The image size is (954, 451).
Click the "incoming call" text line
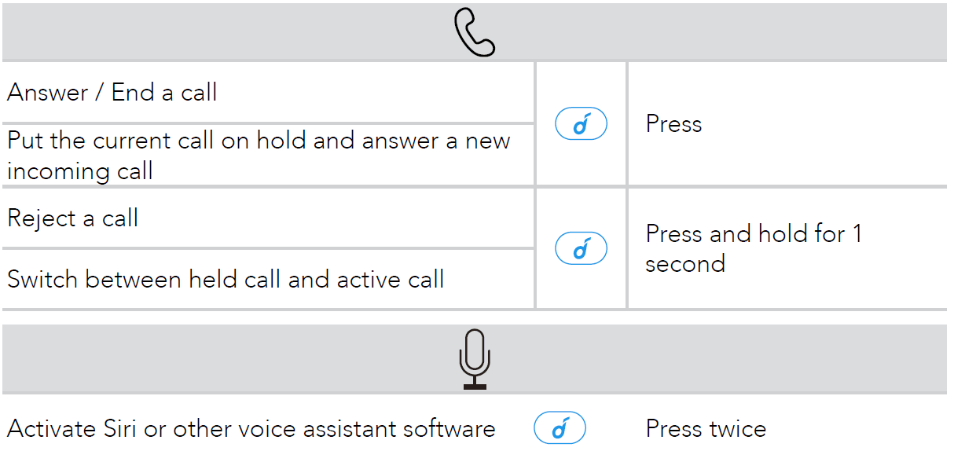tap(80, 171)
